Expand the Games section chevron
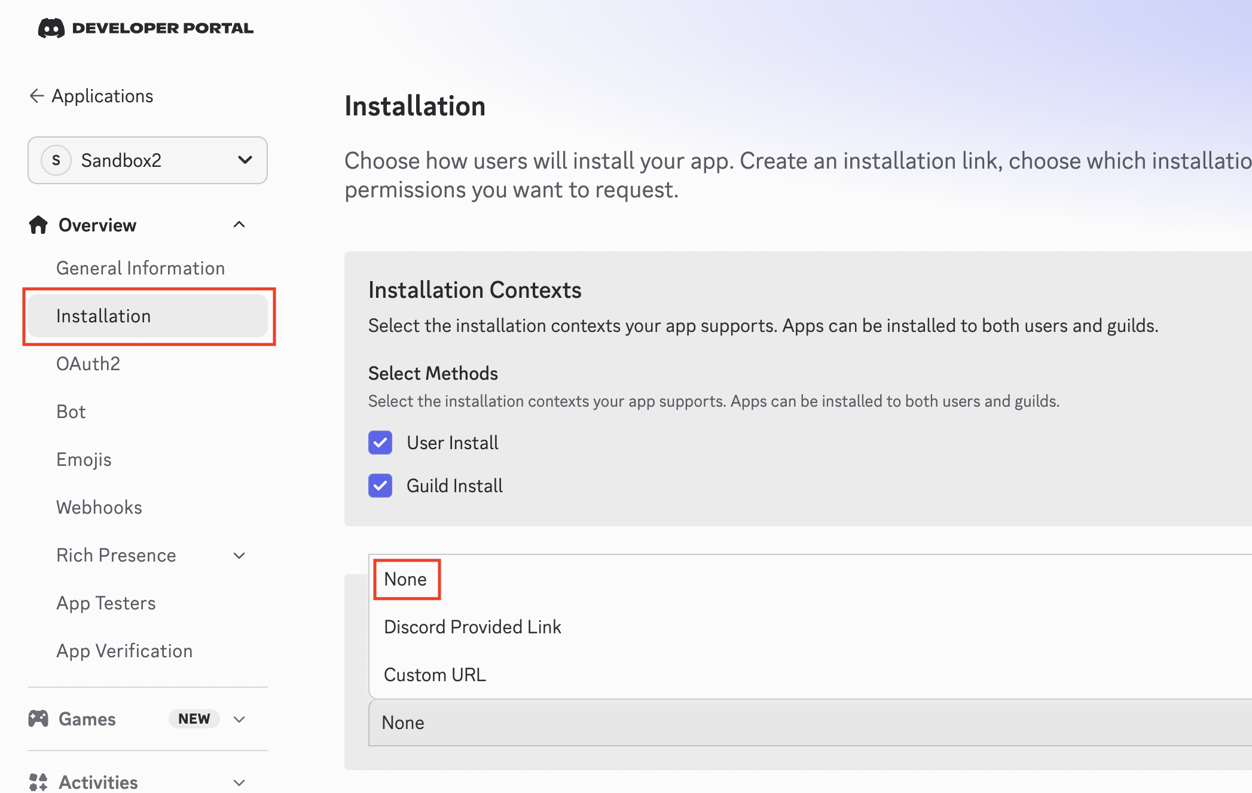Screen dimensions: 1252x793 (x=239, y=719)
